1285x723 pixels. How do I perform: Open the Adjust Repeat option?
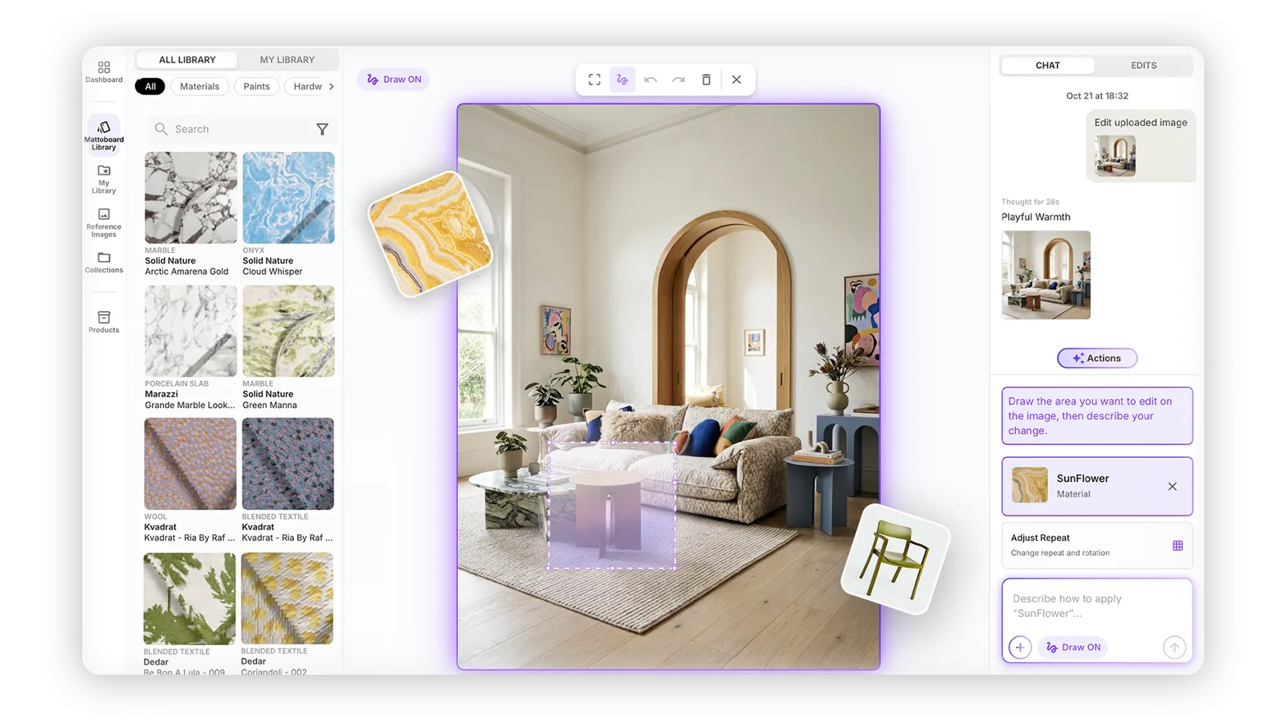click(x=1096, y=545)
